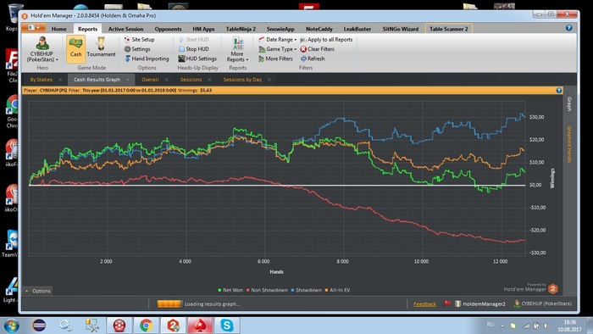This screenshot has height=334, width=593.
Task: Open Site Setup
Action: (x=140, y=39)
